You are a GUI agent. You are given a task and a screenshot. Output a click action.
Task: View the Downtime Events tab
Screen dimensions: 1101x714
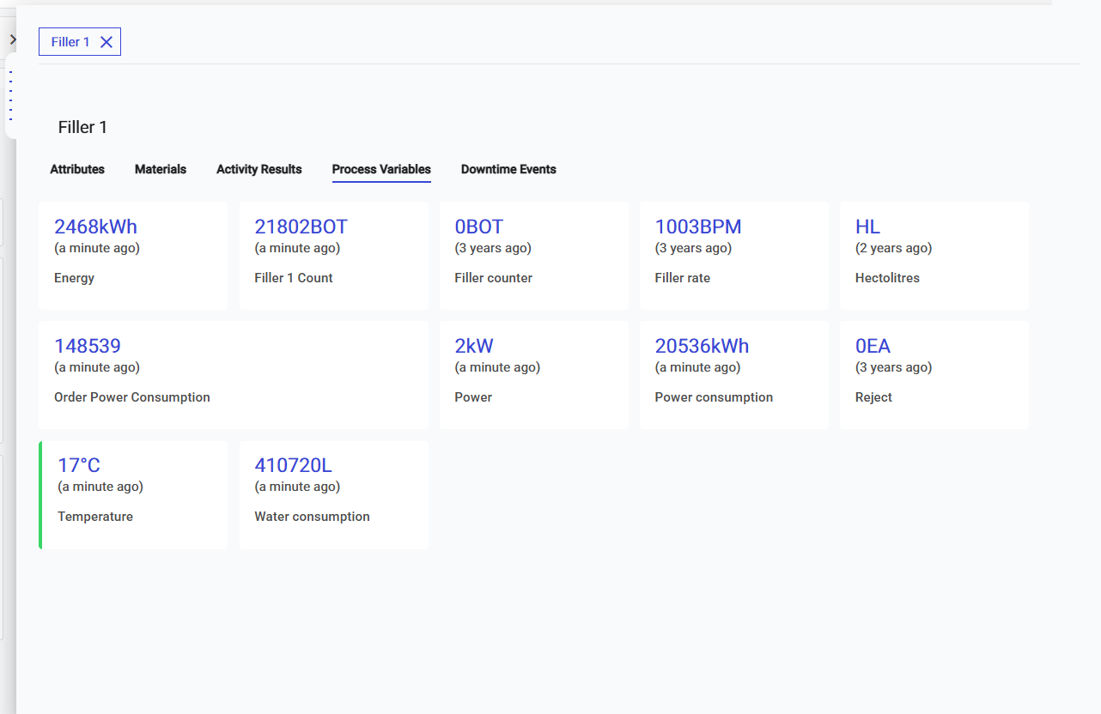tap(508, 169)
